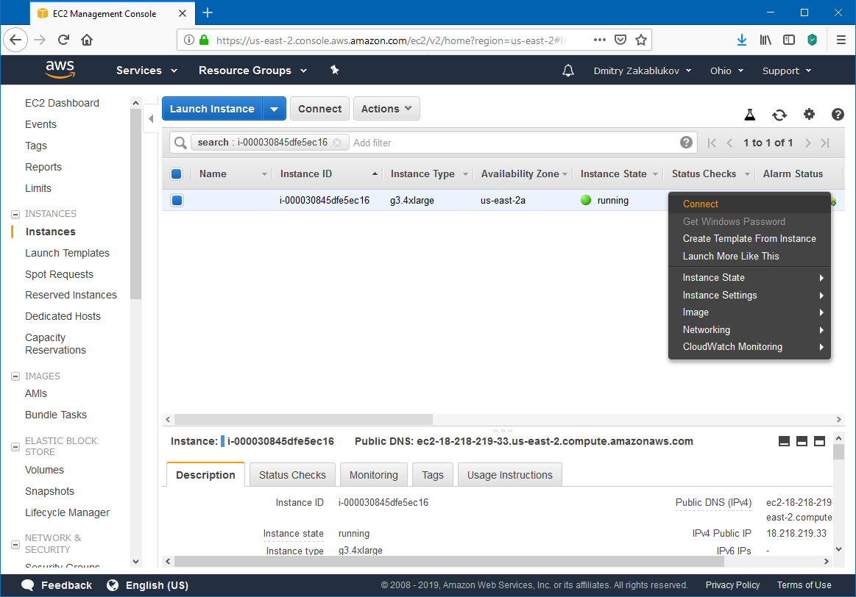Switch to the Usage Instructions tab

[x=510, y=475]
